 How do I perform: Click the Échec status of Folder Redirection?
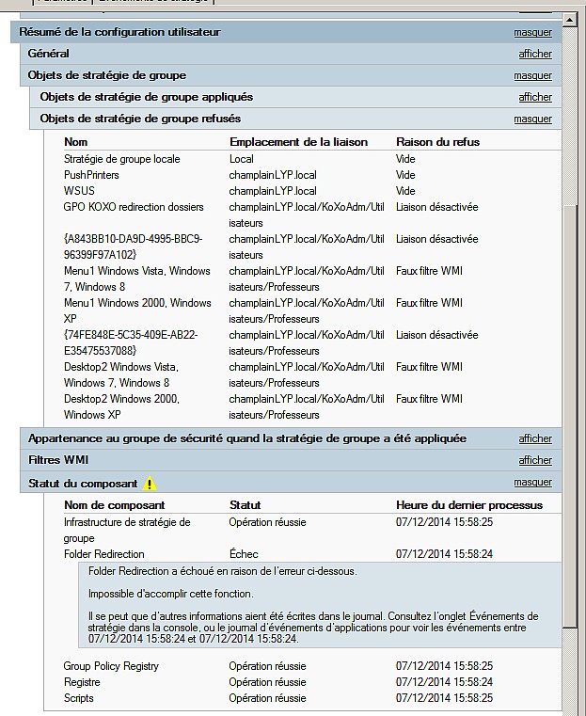[x=244, y=554]
